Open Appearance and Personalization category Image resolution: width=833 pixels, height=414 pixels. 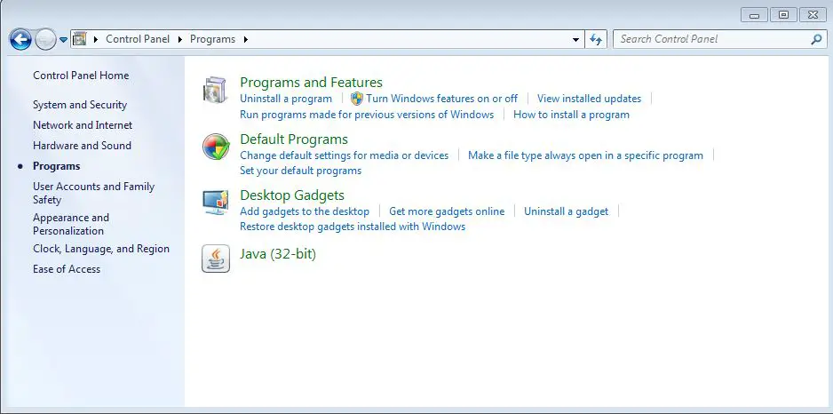[71, 224]
